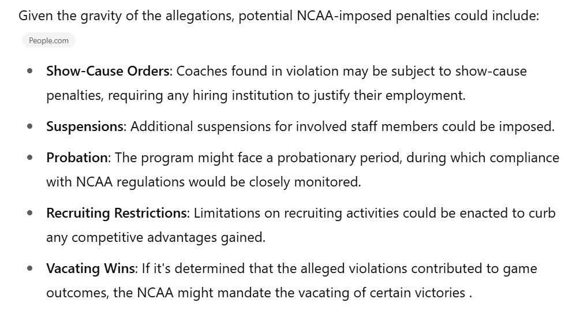This screenshot has width=572, height=310.
Task: Click the bold 'Show-Cause Orders' heading
Action: coord(107,71)
